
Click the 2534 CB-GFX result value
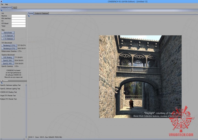(x=19, y=61)
